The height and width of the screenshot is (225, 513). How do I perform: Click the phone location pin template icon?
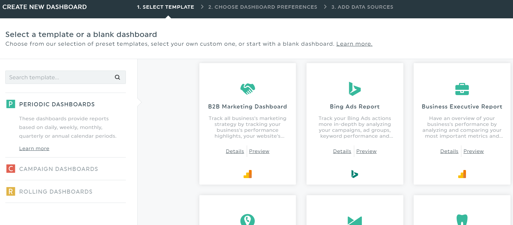pyautogui.click(x=248, y=220)
